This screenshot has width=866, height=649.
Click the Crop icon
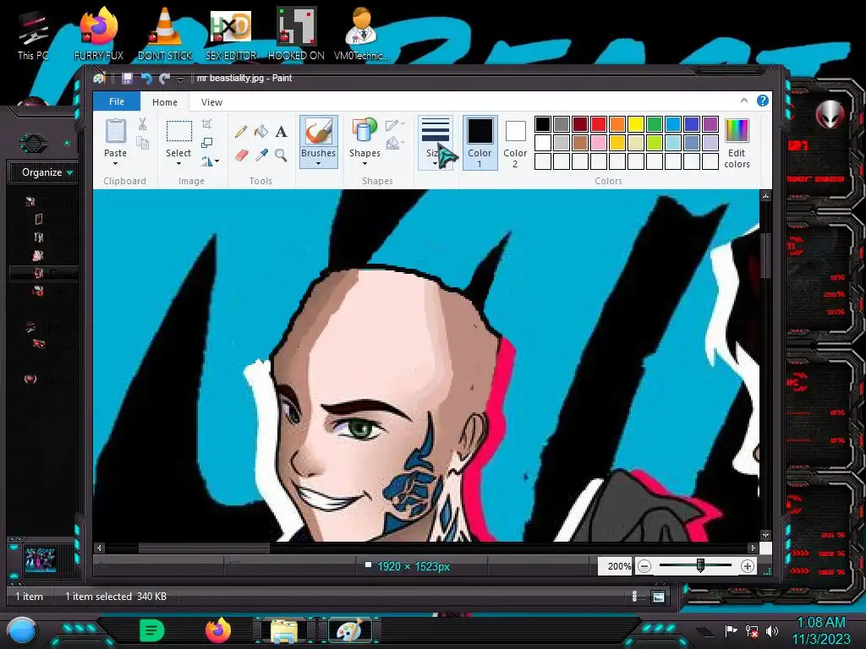click(x=207, y=124)
